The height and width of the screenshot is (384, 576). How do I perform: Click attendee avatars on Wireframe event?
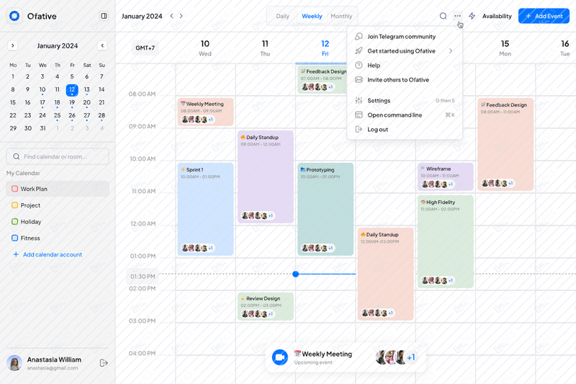[x=438, y=184]
